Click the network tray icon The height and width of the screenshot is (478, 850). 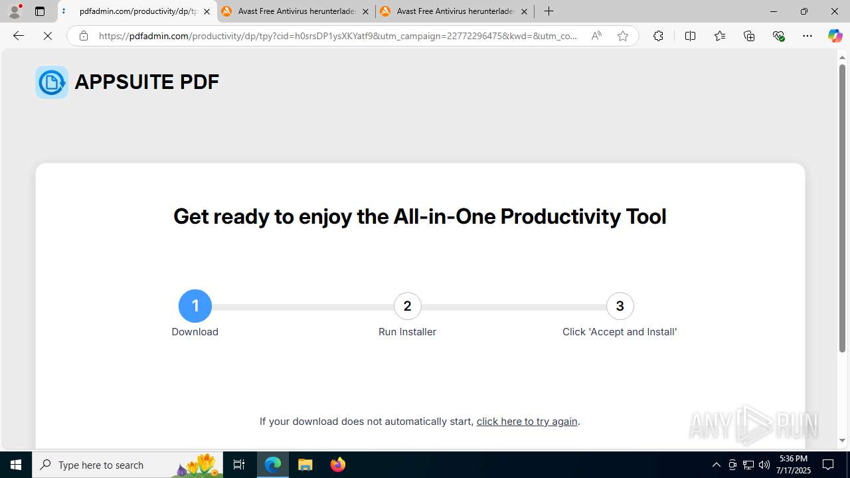click(748, 465)
